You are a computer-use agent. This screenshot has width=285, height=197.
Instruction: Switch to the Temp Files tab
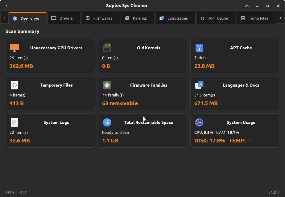256,18
